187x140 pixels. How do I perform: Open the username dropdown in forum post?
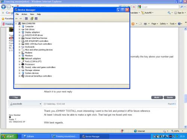[x=40, y=104]
